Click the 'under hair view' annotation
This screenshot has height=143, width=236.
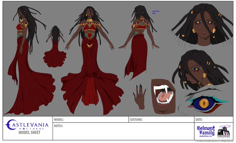pyautogui.click(x=155, y=12)
